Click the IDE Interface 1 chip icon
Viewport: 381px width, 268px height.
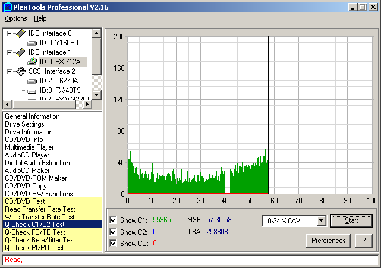tap(21, 52)
